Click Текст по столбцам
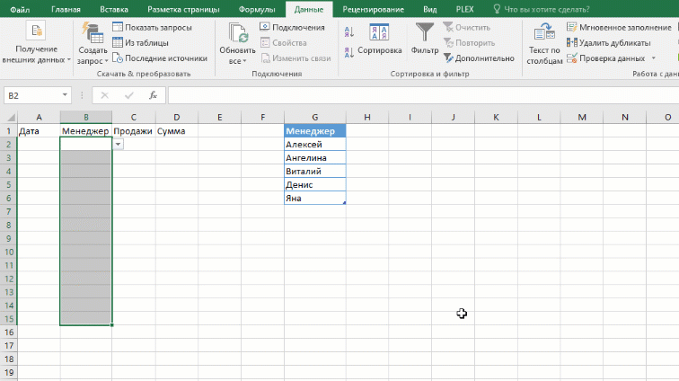The image size is (679, 381). [x=544, y=44]
